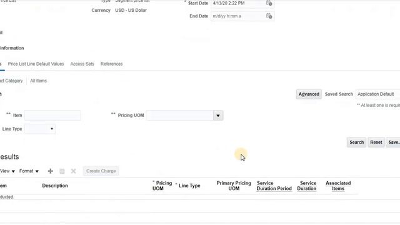Switch to Price List Line Default Values tab
The height and width of the screenshot is (225, 400).
point(36,64)
